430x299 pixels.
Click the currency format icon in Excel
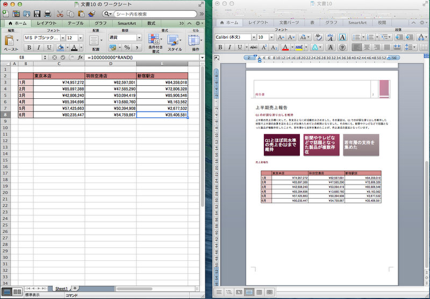[x=112, y=47]
